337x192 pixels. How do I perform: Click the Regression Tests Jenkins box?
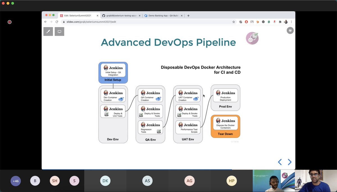point(151,127)
